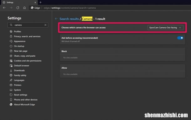The height and width of the screenshot is (120, 191).
Task: Open Cookies and site permissions
Action: [x=28, y=61]
